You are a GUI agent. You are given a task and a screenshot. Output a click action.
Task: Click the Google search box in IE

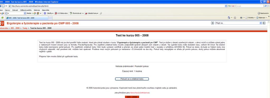pos(250,6)
